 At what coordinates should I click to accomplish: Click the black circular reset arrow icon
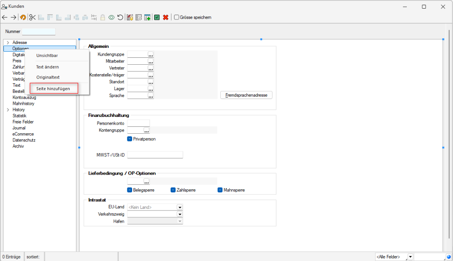click(120, 18)
